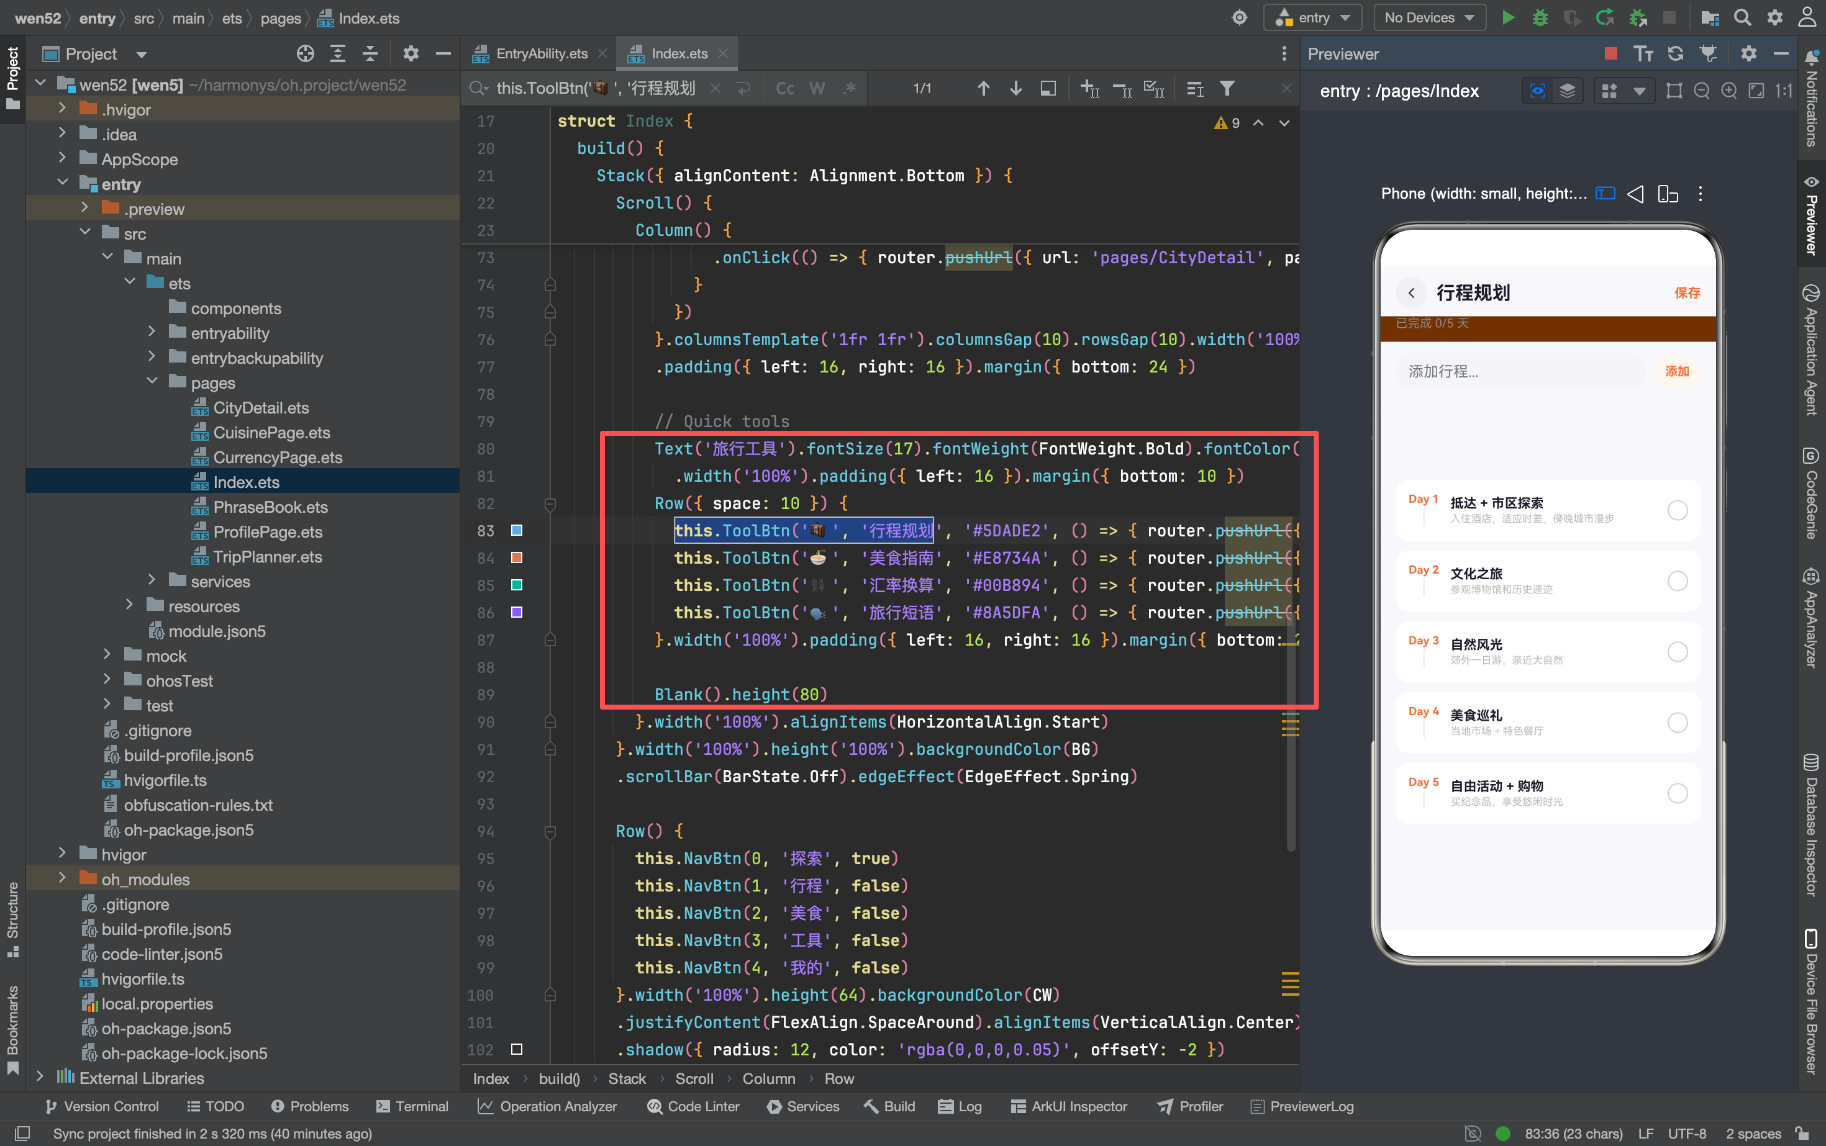This screenshot has width=1826, height=1146.
Task: Expand all in the Project tree toolbar
Action: point(338,54)
